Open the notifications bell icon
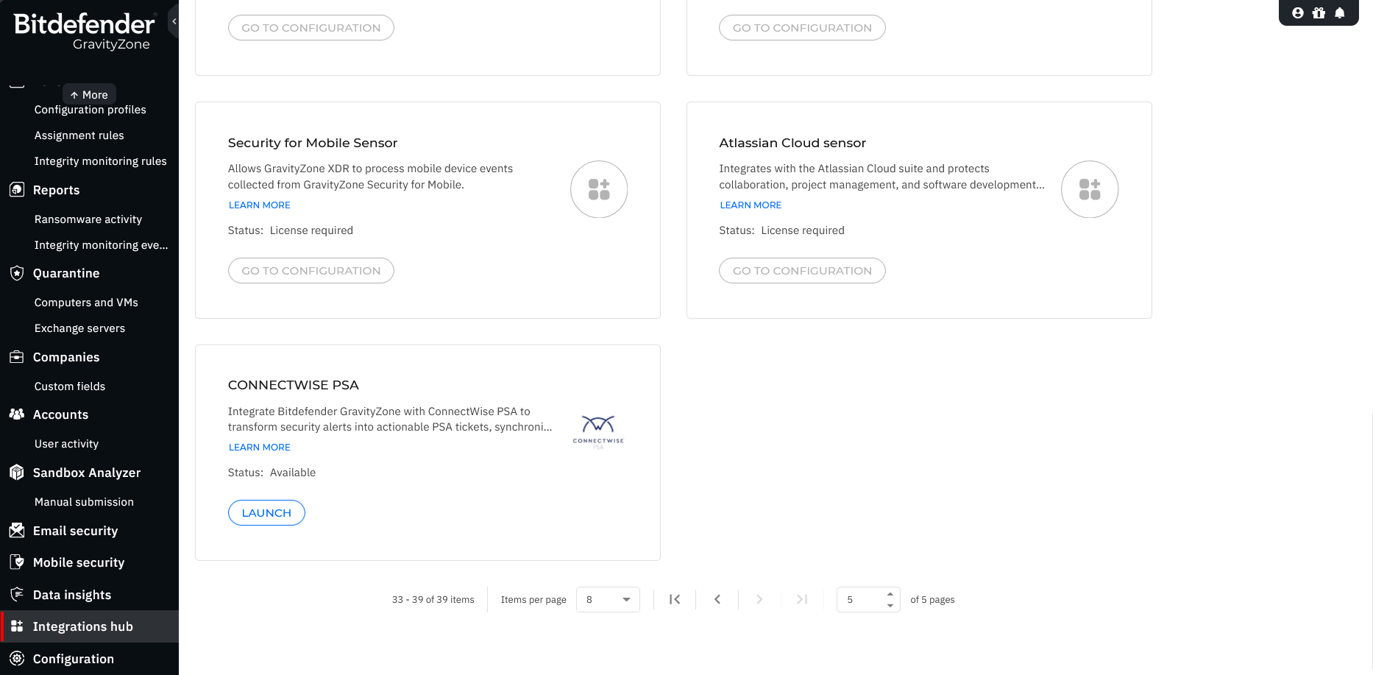This screenshot has width=1373, height=675. [1340, 13]
